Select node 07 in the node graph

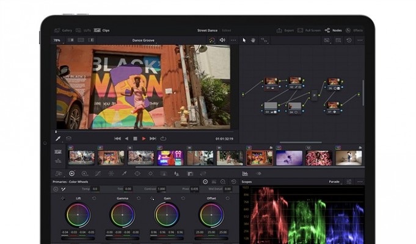coord(333,107)
